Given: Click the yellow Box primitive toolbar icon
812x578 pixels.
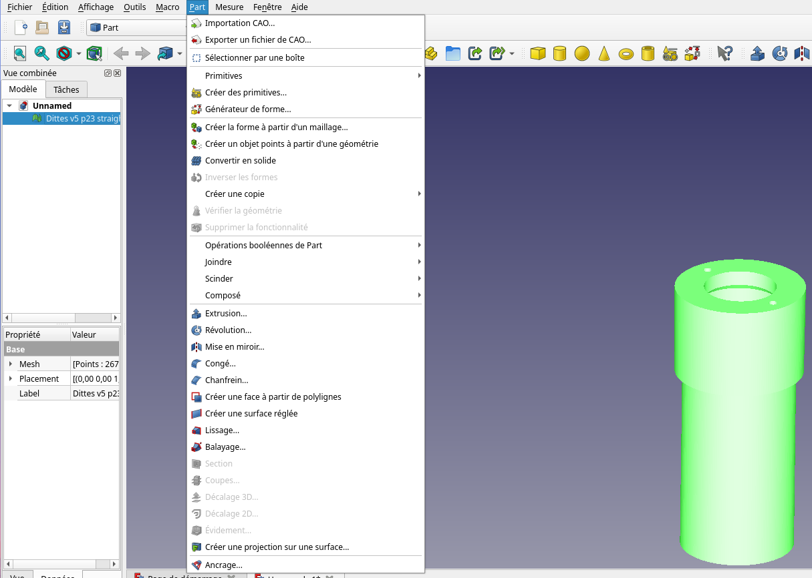Looking at the screenshot, I should click(x=538, y=53).
